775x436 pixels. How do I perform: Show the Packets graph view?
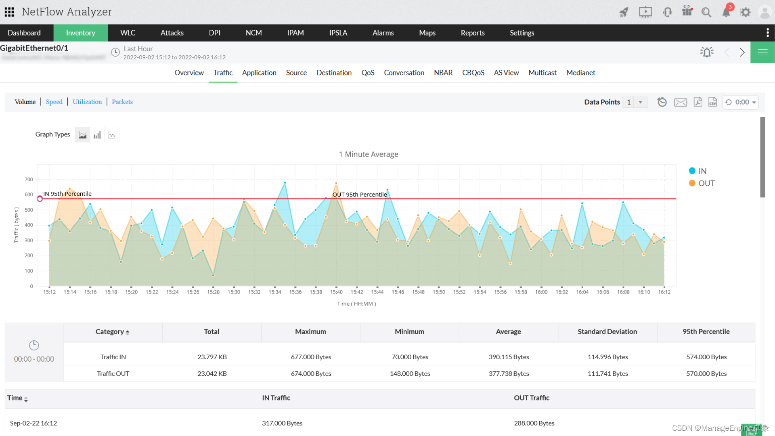click(122, 102)
